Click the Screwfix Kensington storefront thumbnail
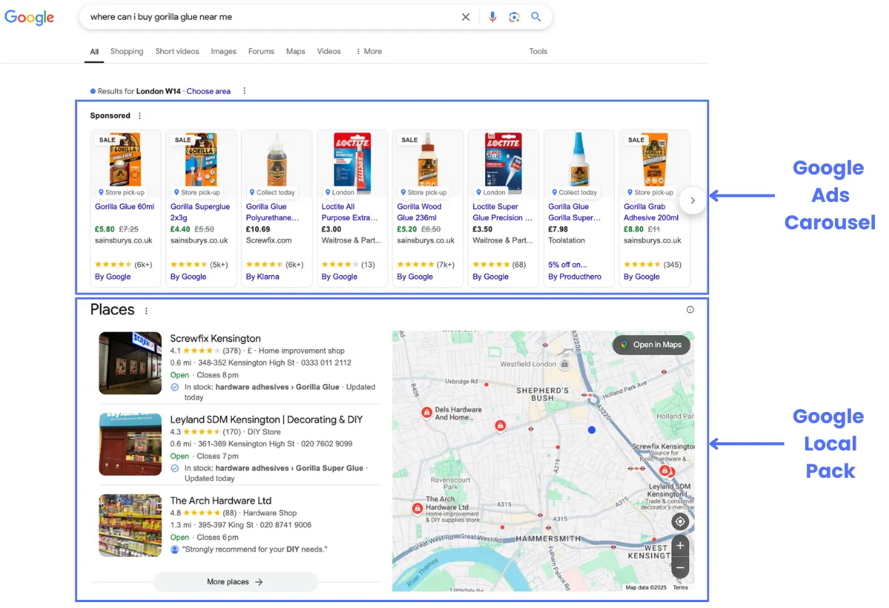Image resolution: width=889 pixels, height=608 pixels. (x=130, y=363)
